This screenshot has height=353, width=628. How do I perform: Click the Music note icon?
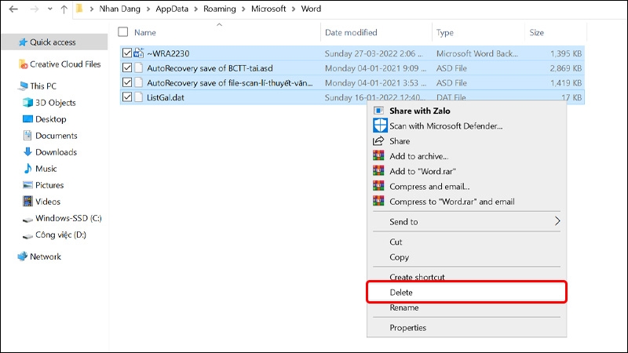pyautogui.click(x=27, y=169)
